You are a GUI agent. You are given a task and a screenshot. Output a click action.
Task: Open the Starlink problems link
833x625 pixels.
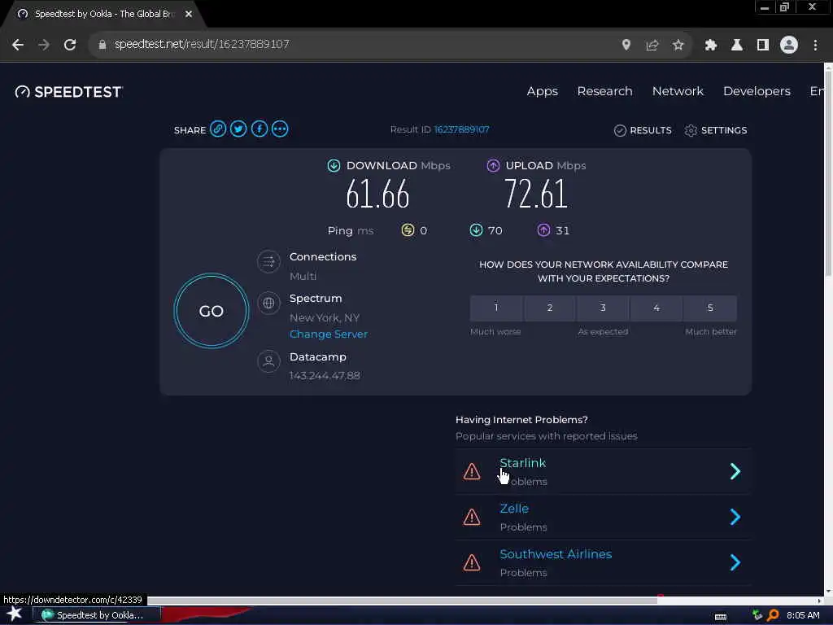(x=523, y=463)
